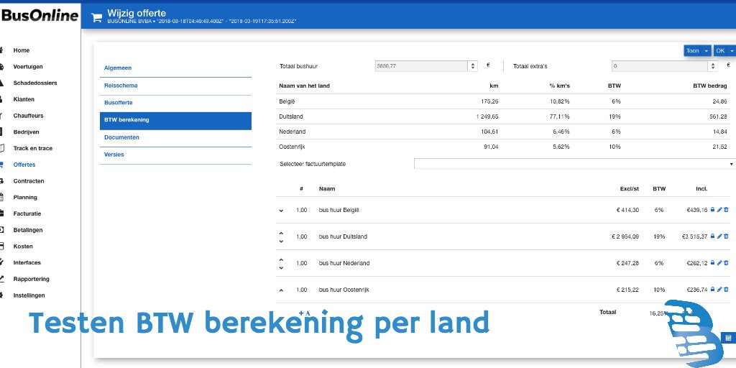Switch to the Busofferte tab
The width and height of the screenshot is (736, 368).
pos(175,103)
